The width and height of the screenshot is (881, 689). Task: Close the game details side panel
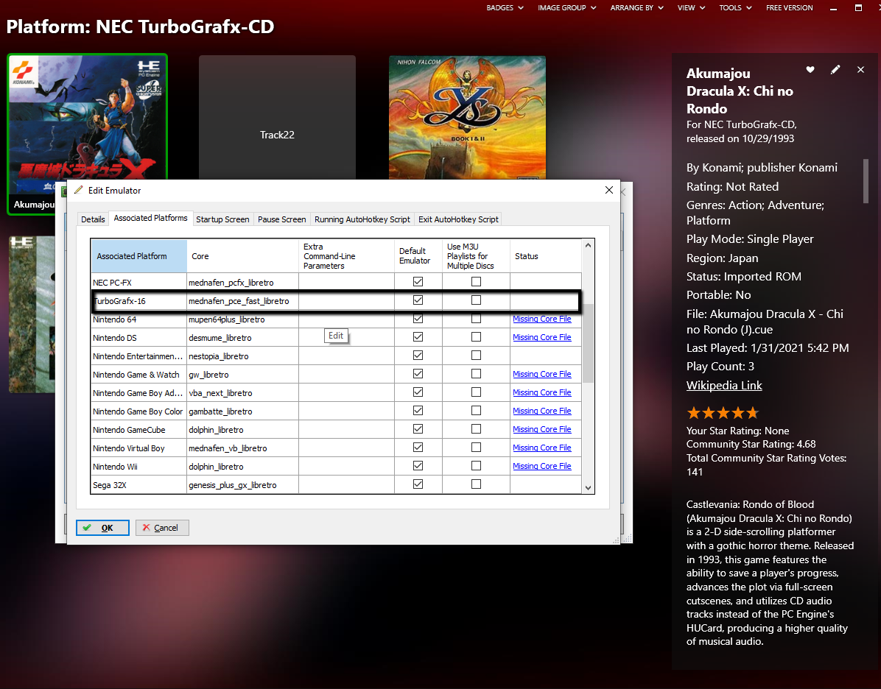[x=861, y=70]
